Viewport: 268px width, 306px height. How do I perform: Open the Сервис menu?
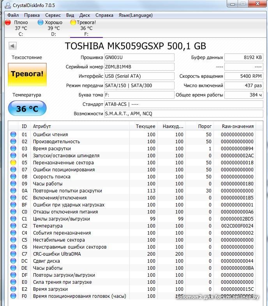(x=53, y=15)
